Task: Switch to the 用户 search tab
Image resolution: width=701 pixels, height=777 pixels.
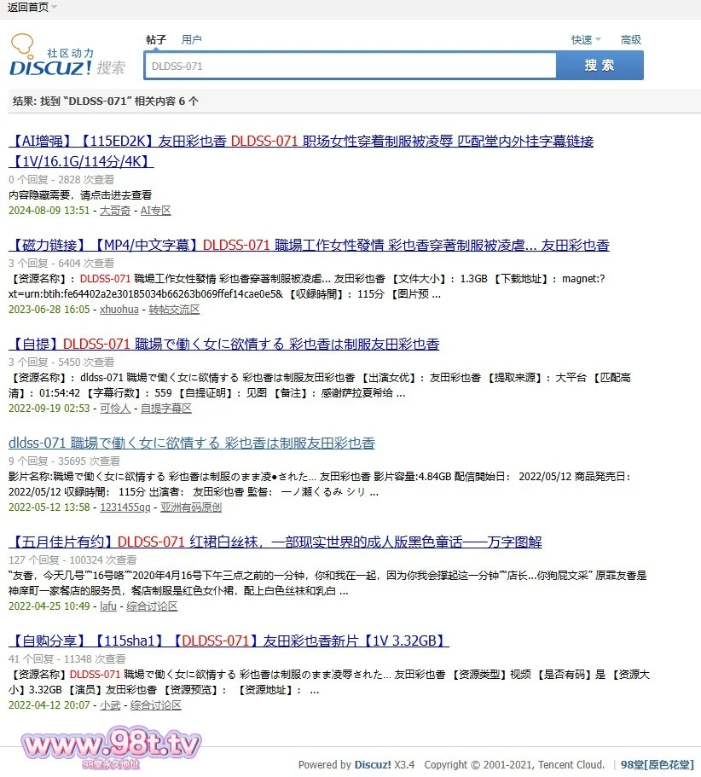Action: point(192,40)
